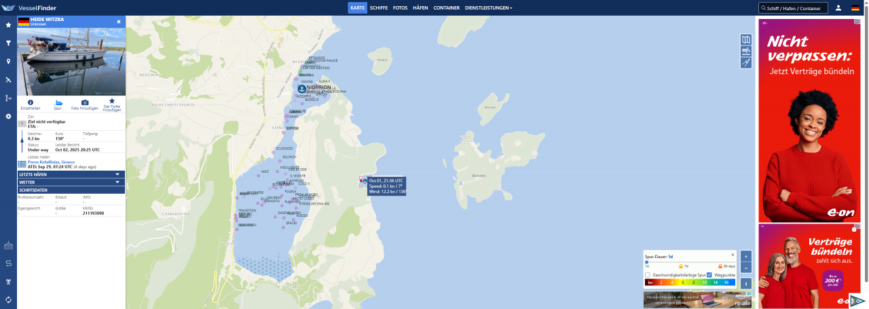Expand the Letzte Häfen section
The width and height of the screenshot is (869, 309).
pos(71,174)
